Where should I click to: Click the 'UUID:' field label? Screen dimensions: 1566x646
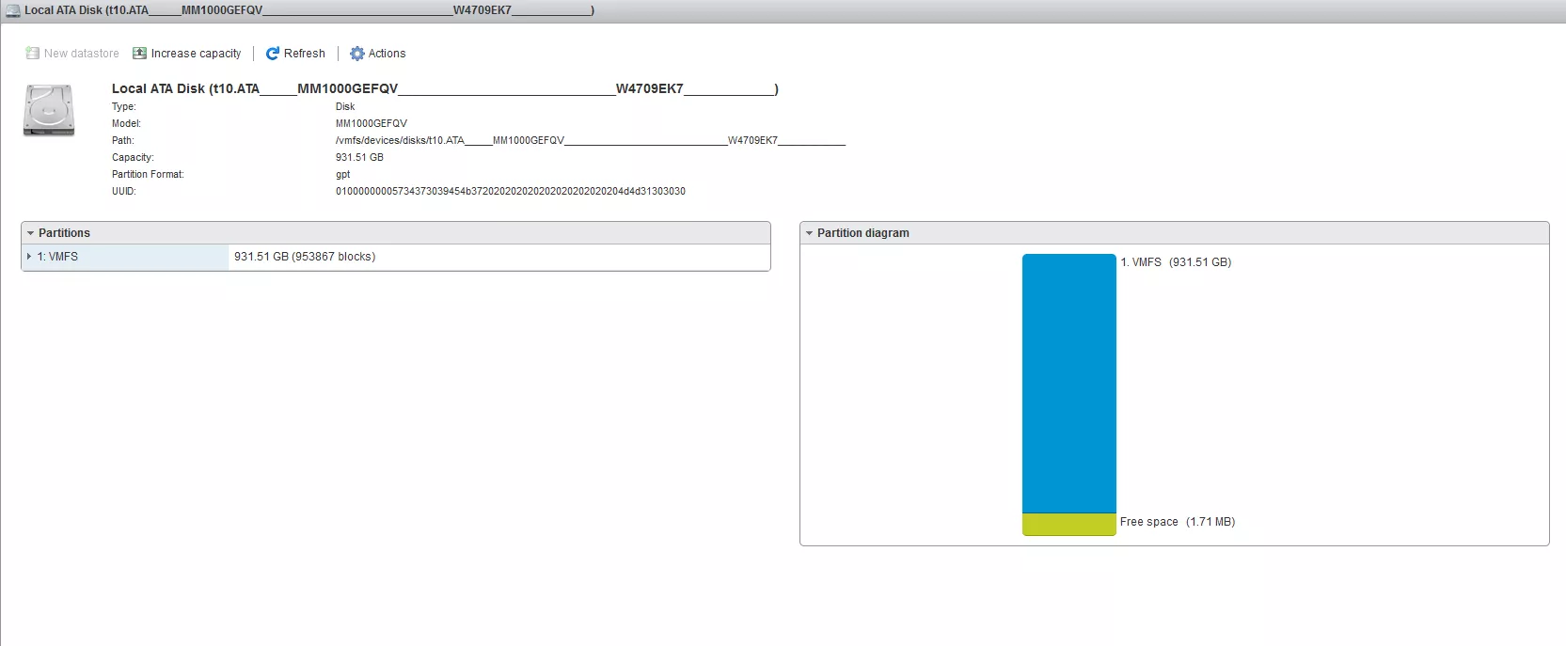click(x=124, y=192)
